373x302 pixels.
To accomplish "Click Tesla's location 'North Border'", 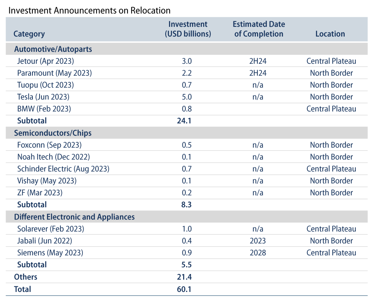I will (331, 97).
